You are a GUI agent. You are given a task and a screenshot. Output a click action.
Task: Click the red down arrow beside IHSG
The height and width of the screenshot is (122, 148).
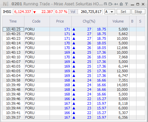tap(35, 12)
